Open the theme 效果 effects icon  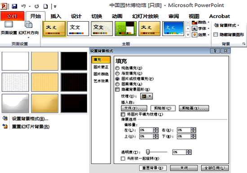click(194, 35)
